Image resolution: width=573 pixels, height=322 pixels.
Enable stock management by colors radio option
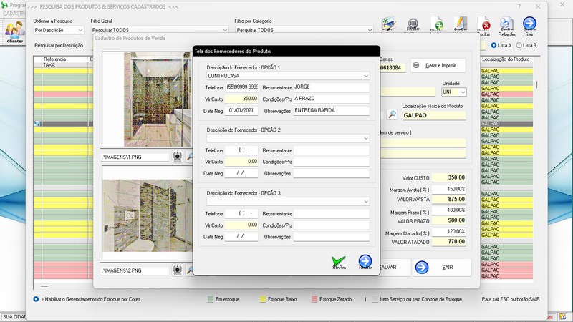(36, 298)
